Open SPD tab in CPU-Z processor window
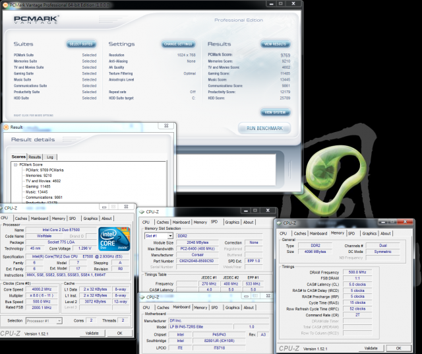Viewport: 422px width, 354px height. (x=73, y=219)
